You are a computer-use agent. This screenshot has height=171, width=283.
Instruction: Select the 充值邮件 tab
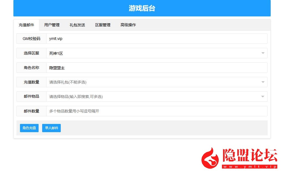(x=26, y=25)
